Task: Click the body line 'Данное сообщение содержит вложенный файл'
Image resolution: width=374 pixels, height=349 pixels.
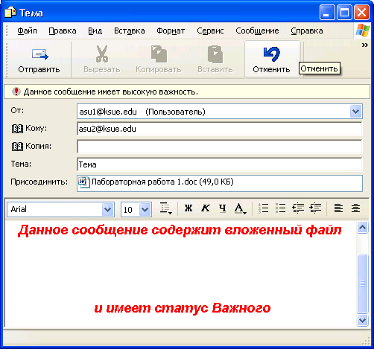Action: tap(180, 230)
